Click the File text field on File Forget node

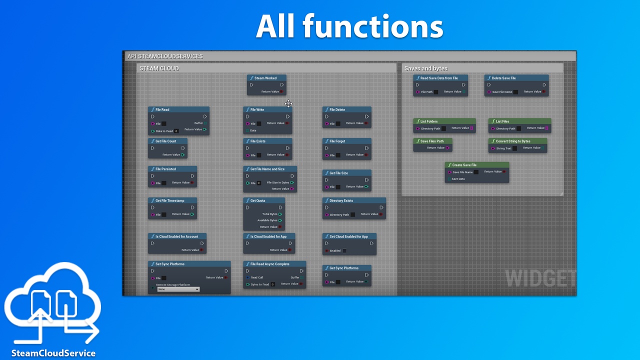pyautogui.click(x=338, y=155)
